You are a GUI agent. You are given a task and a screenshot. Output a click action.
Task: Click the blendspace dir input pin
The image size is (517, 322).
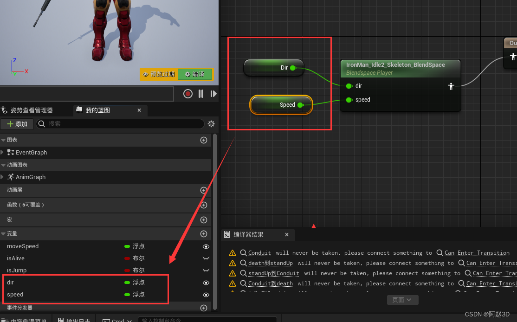pos(349,86)
